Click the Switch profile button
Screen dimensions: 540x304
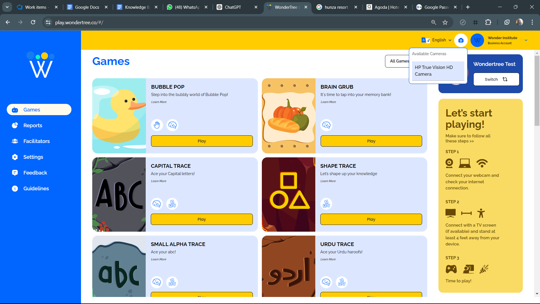pos(496,79)
